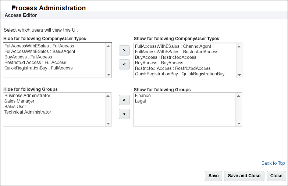Close the Access Editor
Image resolution: width=288 pixels, height=186 pixels.
(276, 176)
